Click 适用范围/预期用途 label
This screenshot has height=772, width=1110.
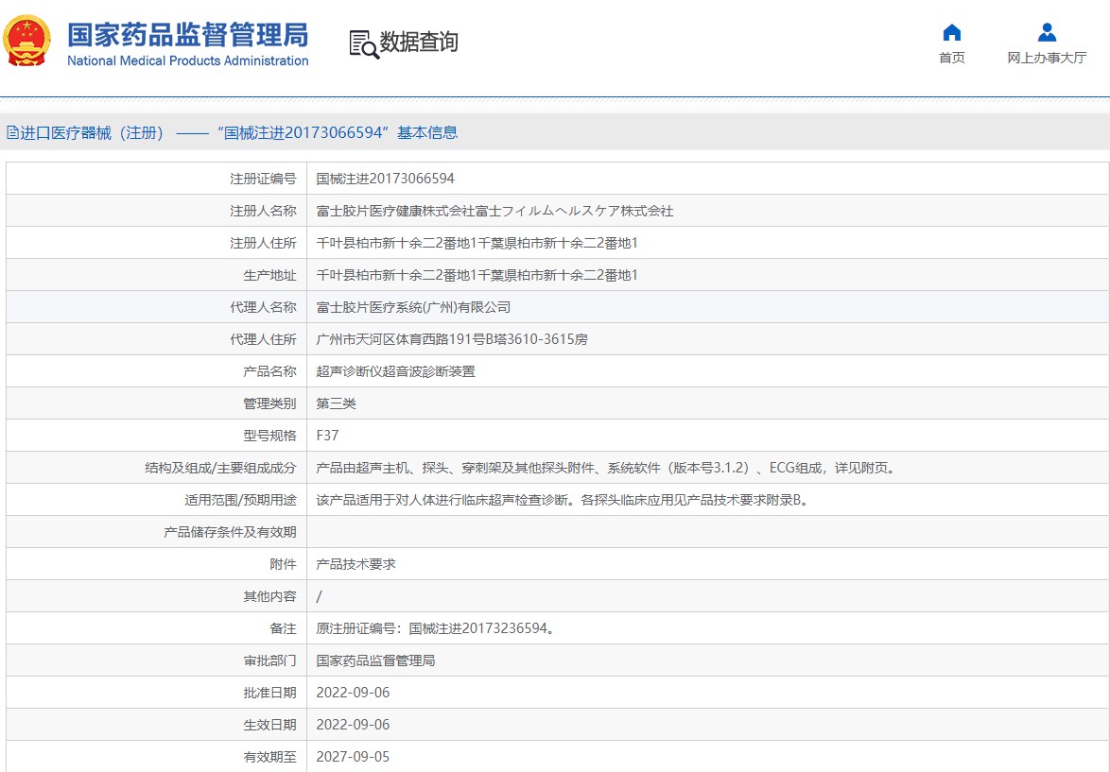tap(240, 500)
